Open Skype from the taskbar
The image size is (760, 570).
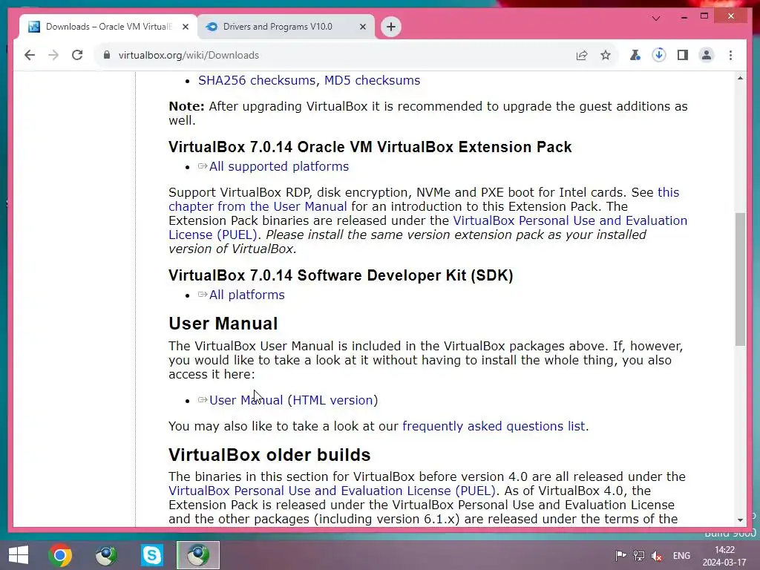tap(151, 555)
